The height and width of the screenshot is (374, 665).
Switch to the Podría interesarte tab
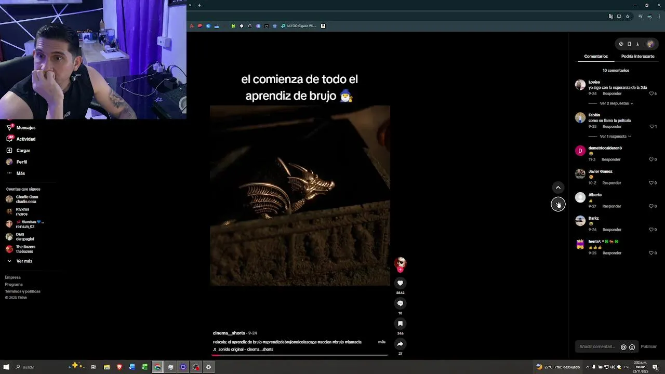[x=637, y=56]
